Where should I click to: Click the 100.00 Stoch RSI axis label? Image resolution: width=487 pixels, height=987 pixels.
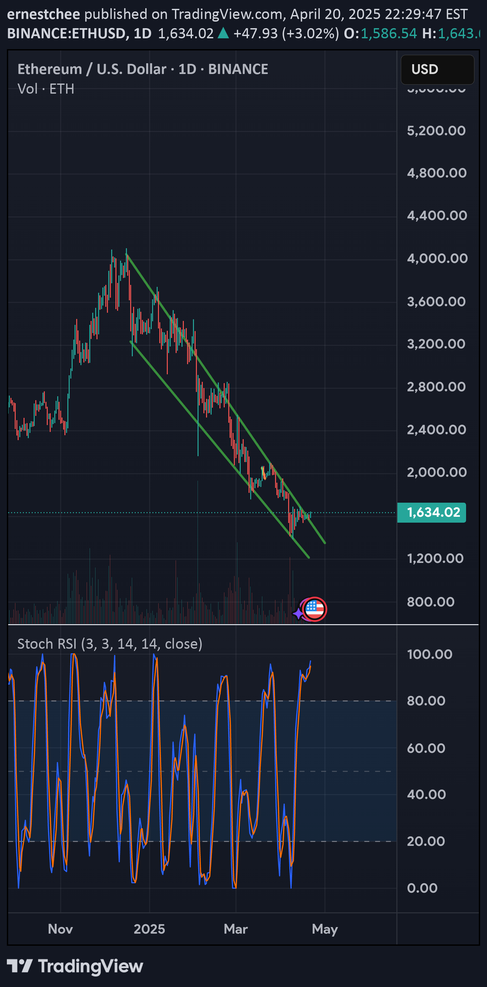430,654
